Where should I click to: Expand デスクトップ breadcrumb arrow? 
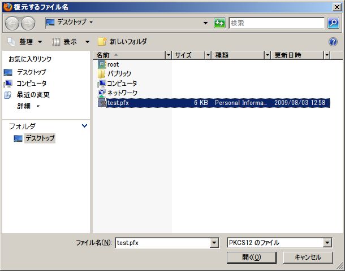coord(91,22)
